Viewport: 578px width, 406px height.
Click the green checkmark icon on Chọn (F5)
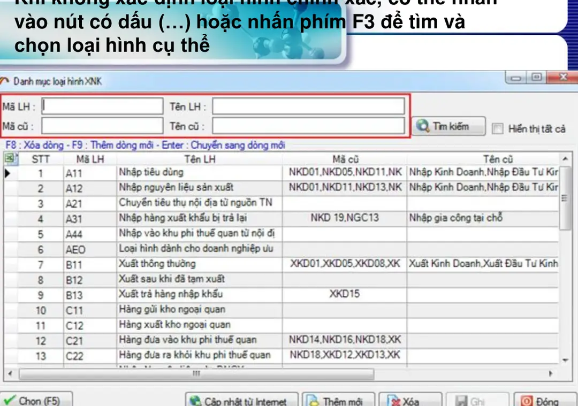click(11, 399)
